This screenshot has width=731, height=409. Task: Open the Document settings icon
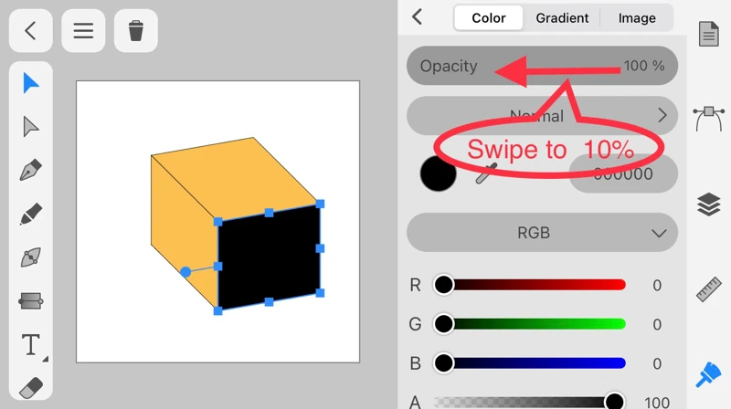point(709,35)
